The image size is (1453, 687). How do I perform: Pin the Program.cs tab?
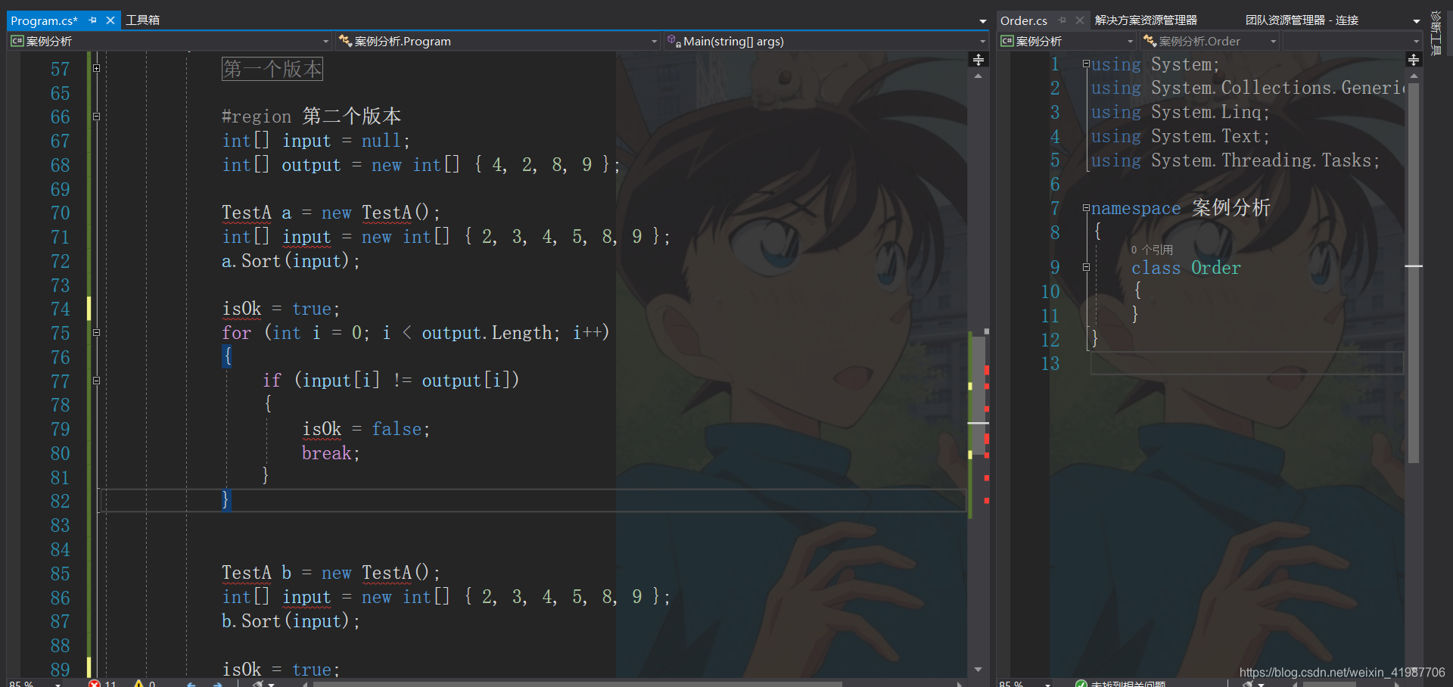(93, 20)
